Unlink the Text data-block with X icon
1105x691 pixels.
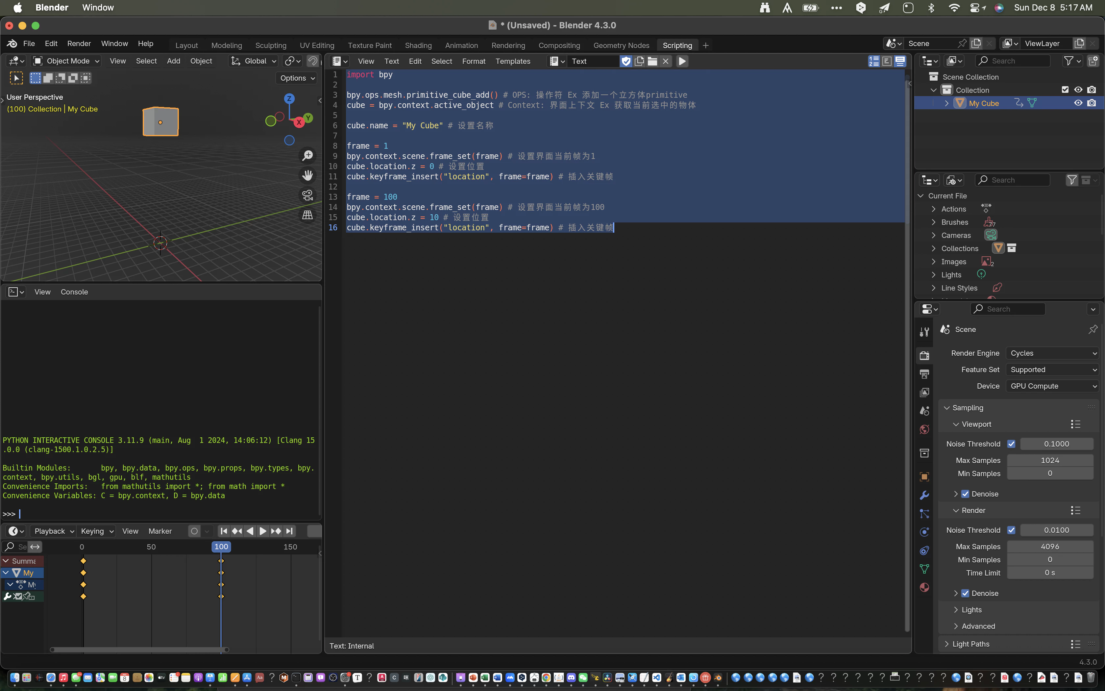pos(666,61)
